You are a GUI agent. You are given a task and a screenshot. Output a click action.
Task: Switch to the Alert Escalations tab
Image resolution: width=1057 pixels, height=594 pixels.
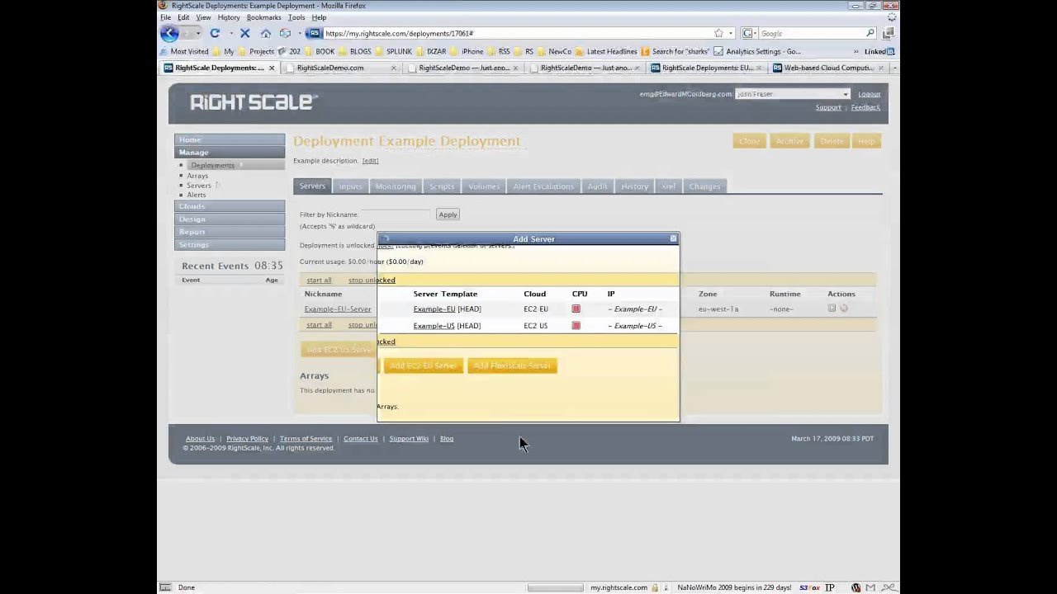(x=543, y=186)
